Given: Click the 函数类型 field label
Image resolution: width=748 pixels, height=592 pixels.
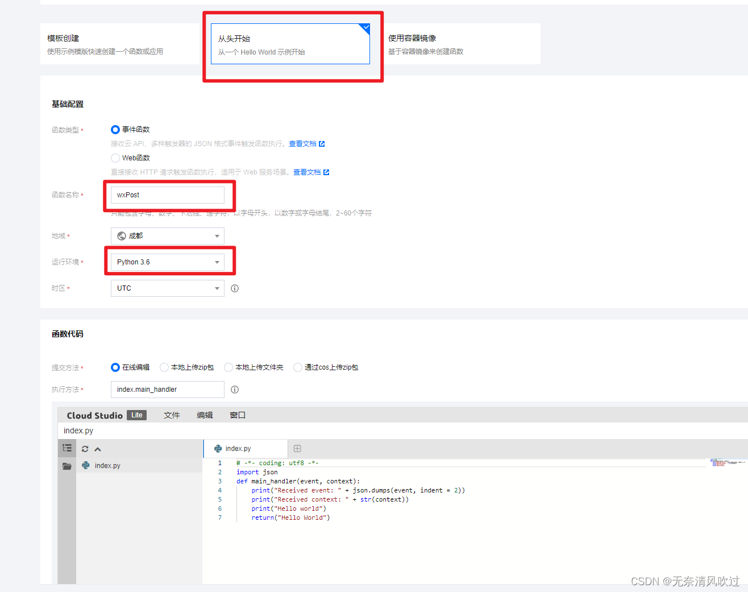Looking at the screenshot, I should click(65, 130).
